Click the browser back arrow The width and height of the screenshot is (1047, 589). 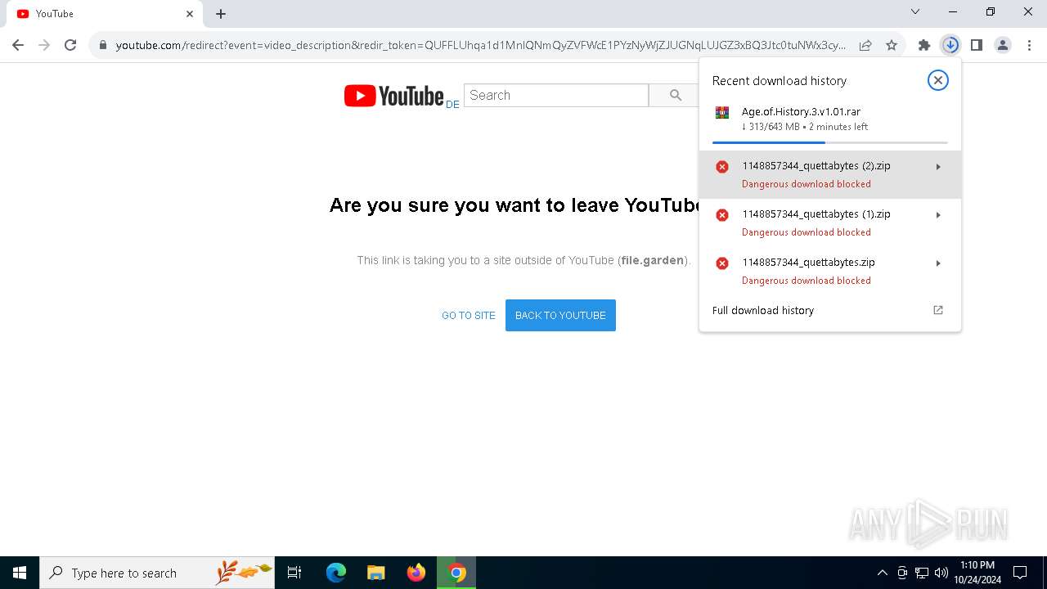[x=18, y=45]
